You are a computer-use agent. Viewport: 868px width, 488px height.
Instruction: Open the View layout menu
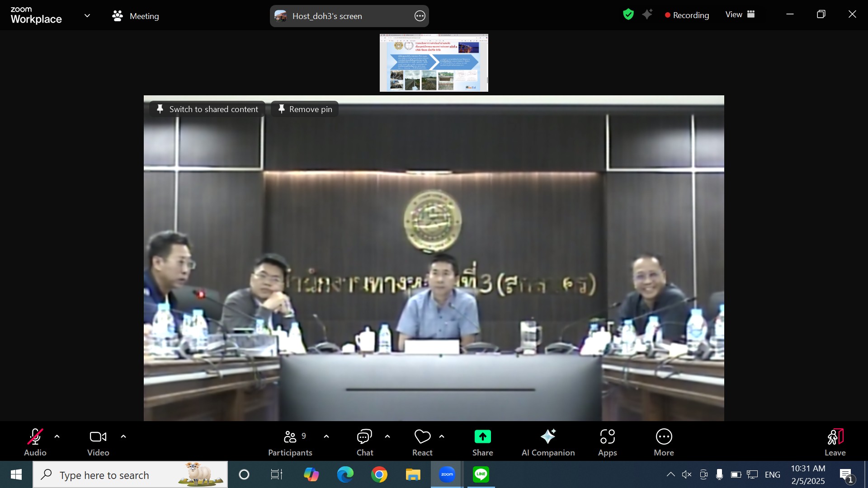[740, 14]
